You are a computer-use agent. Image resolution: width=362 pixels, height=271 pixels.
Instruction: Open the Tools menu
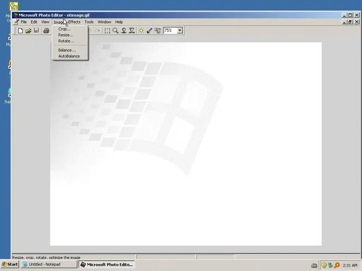(x=89, y=22)
